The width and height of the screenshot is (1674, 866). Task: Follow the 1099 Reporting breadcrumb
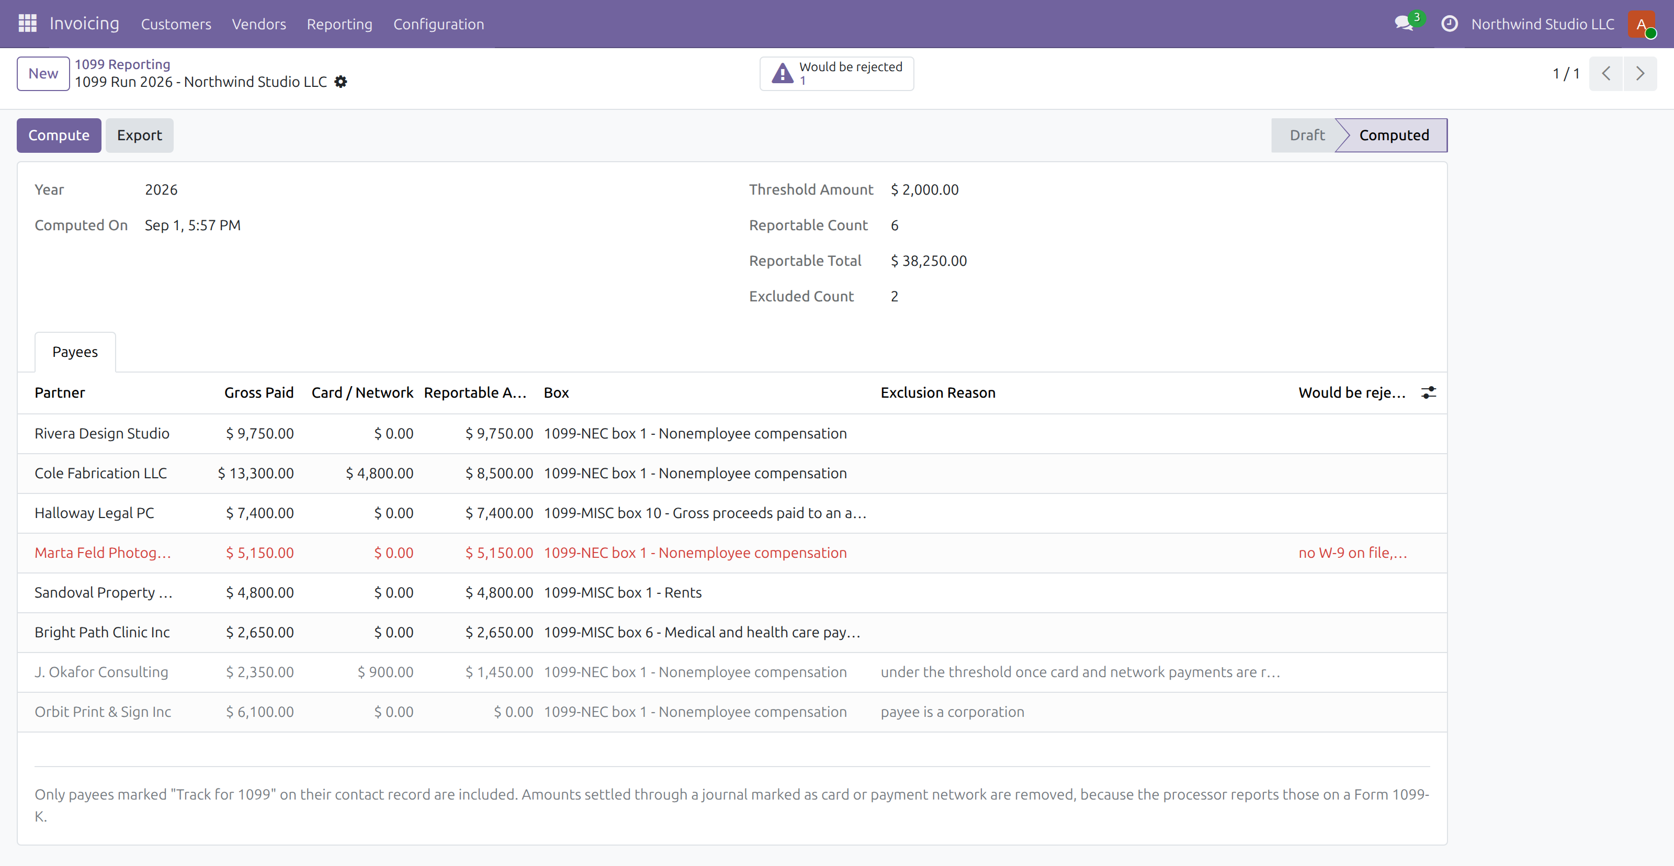tap(122, 64)
